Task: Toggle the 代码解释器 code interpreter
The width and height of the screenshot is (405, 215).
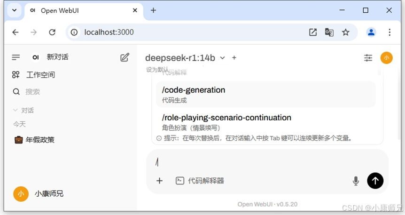Action: tap(200, 181)
